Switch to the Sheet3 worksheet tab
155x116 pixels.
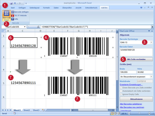click(36, 110)
